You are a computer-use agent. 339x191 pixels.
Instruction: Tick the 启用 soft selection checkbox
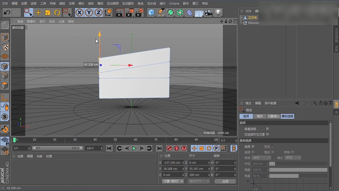(x=253, y=146)
